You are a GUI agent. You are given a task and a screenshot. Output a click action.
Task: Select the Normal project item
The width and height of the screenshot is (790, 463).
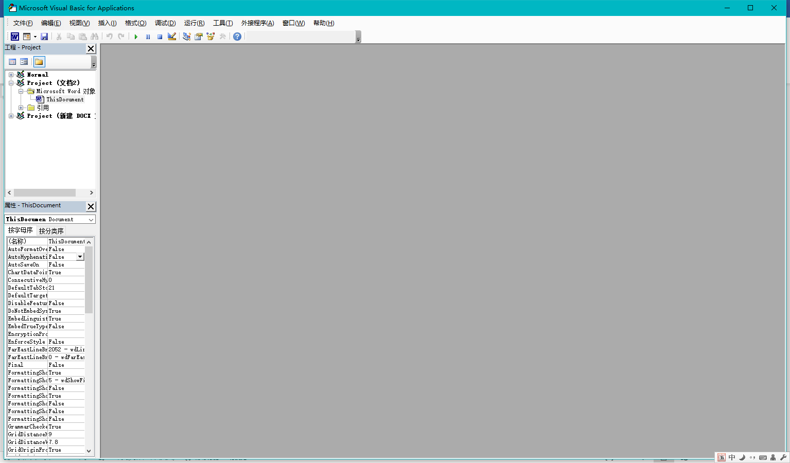(x=38, y=75)
